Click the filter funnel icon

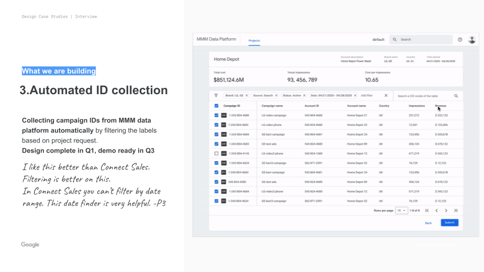(216, 96)
